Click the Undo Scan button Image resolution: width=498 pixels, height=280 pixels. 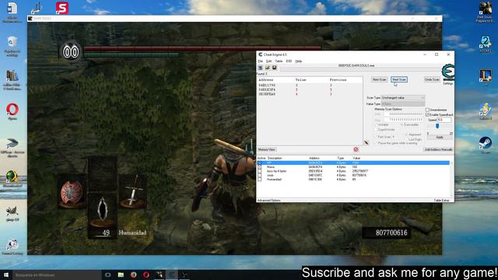pos(432,79)
